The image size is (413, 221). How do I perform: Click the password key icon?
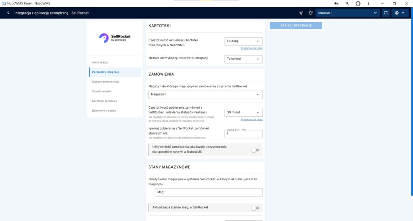tap(336, 3)
